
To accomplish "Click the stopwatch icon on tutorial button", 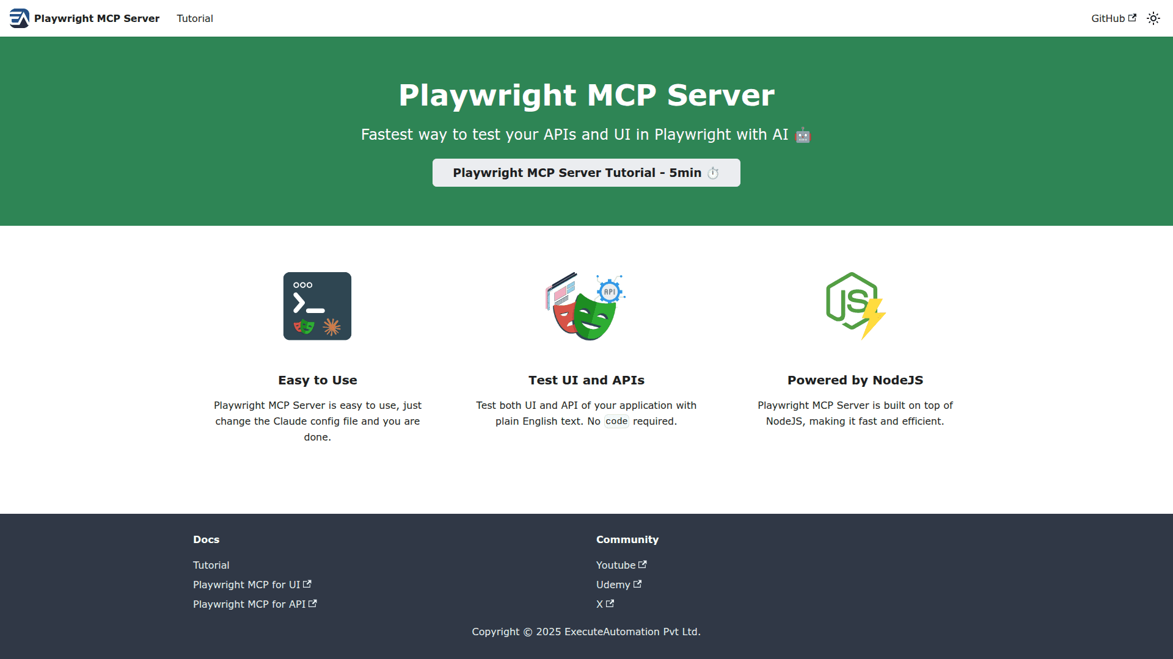I will click(x=713, y=173).
